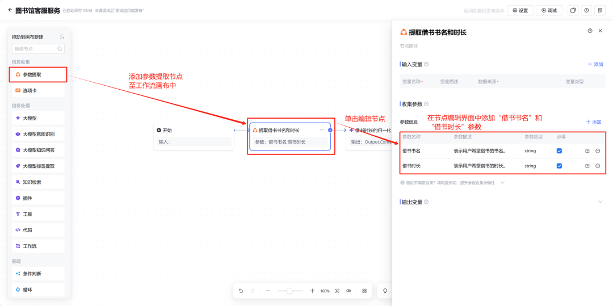
Task: Focus the 搜索节点 search field
Action: [38, 49]
